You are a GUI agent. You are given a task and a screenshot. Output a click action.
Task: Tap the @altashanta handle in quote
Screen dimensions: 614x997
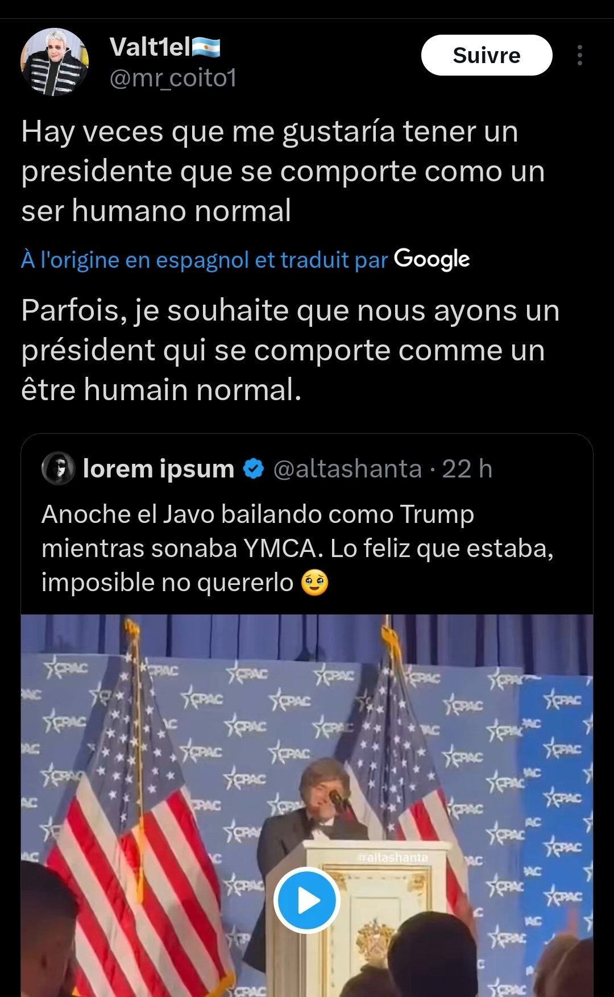[347, 469]
